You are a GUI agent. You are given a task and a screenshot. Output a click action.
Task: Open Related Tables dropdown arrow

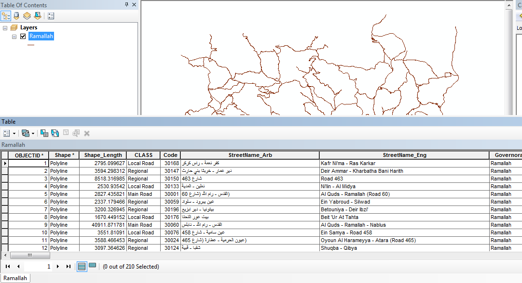click(33, 133)
